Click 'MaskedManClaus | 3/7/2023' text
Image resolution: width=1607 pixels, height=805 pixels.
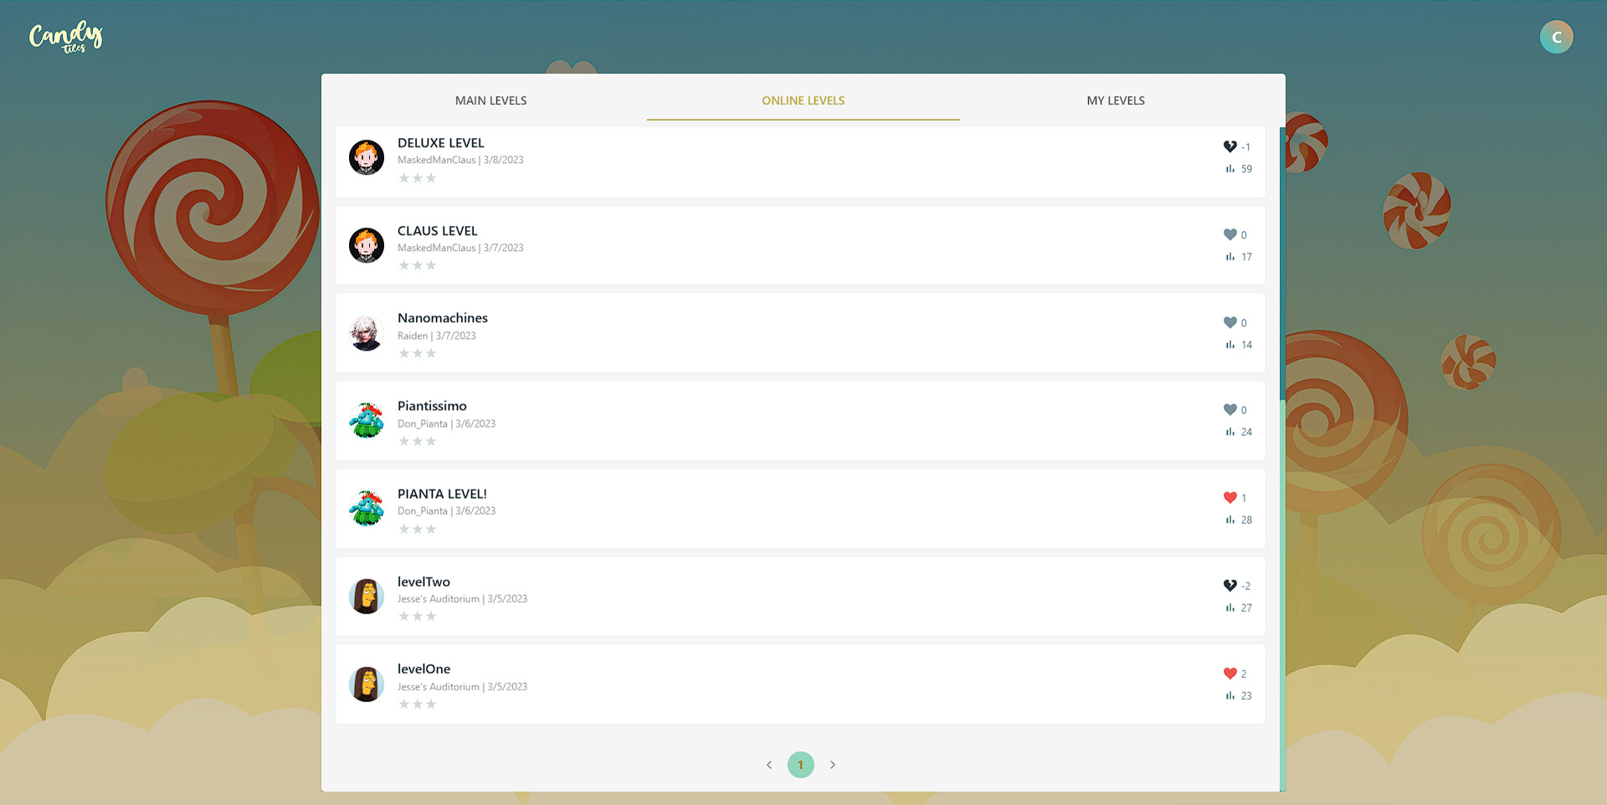click(460, 248)
